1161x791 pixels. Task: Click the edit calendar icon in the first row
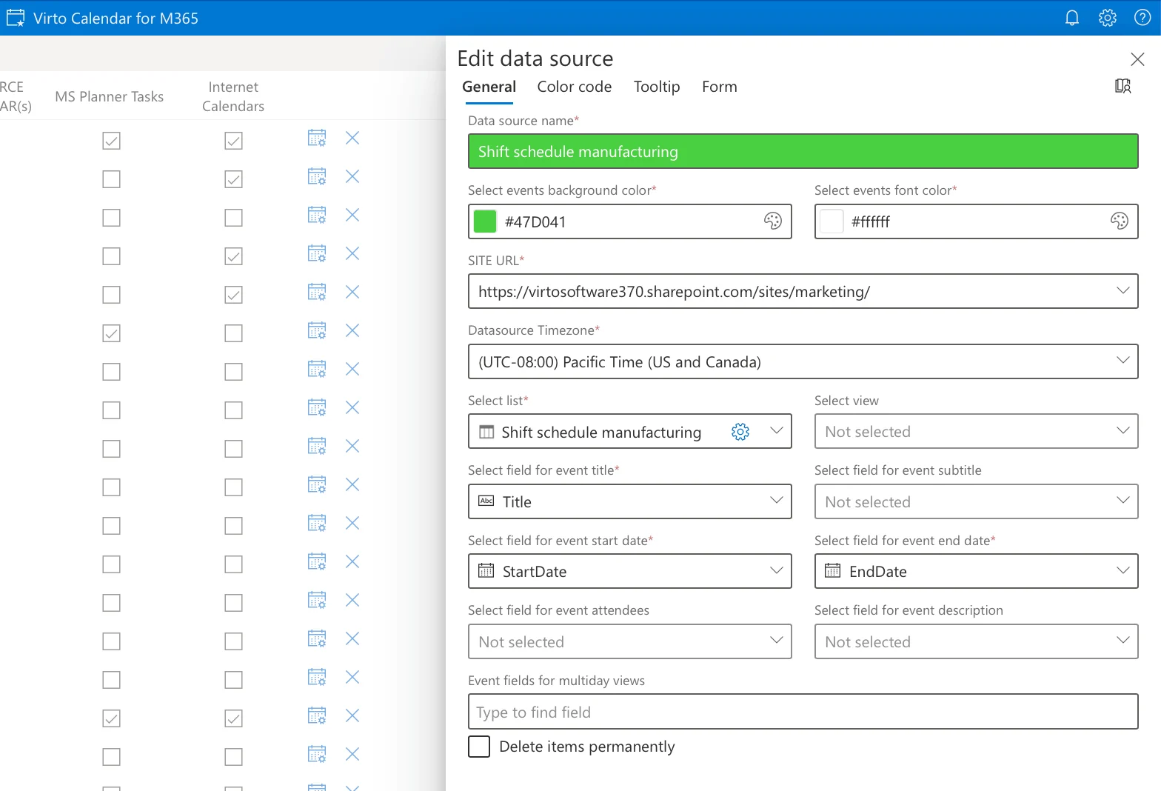317,138
